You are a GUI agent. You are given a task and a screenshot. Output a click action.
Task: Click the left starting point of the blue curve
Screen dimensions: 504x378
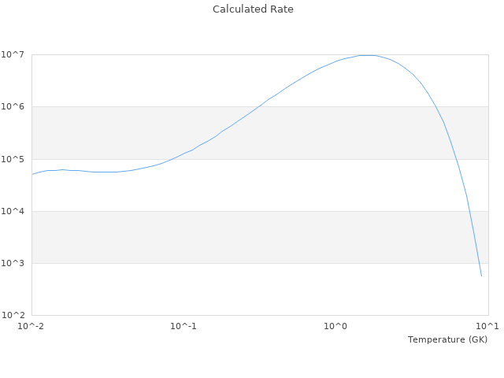click(32, 174)
